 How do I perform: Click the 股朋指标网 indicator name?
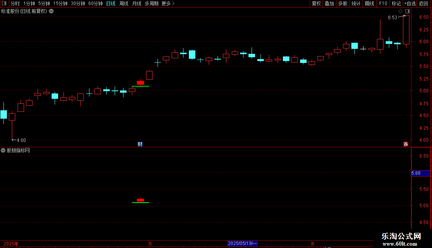[x=18, y=150]
